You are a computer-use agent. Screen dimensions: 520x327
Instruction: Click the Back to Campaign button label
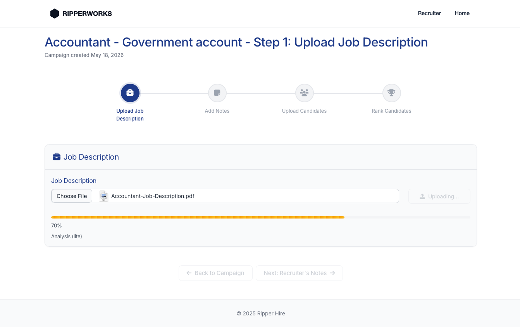pos(219,273)
